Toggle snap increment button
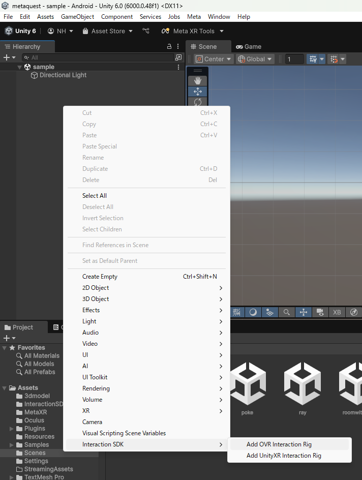Screen dimensions: 362x480 coord(334,59)
